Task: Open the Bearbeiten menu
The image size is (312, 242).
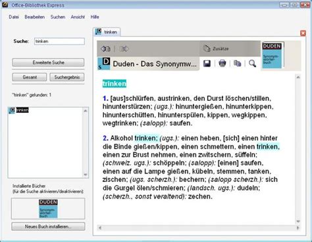Action: pos(35,17)
